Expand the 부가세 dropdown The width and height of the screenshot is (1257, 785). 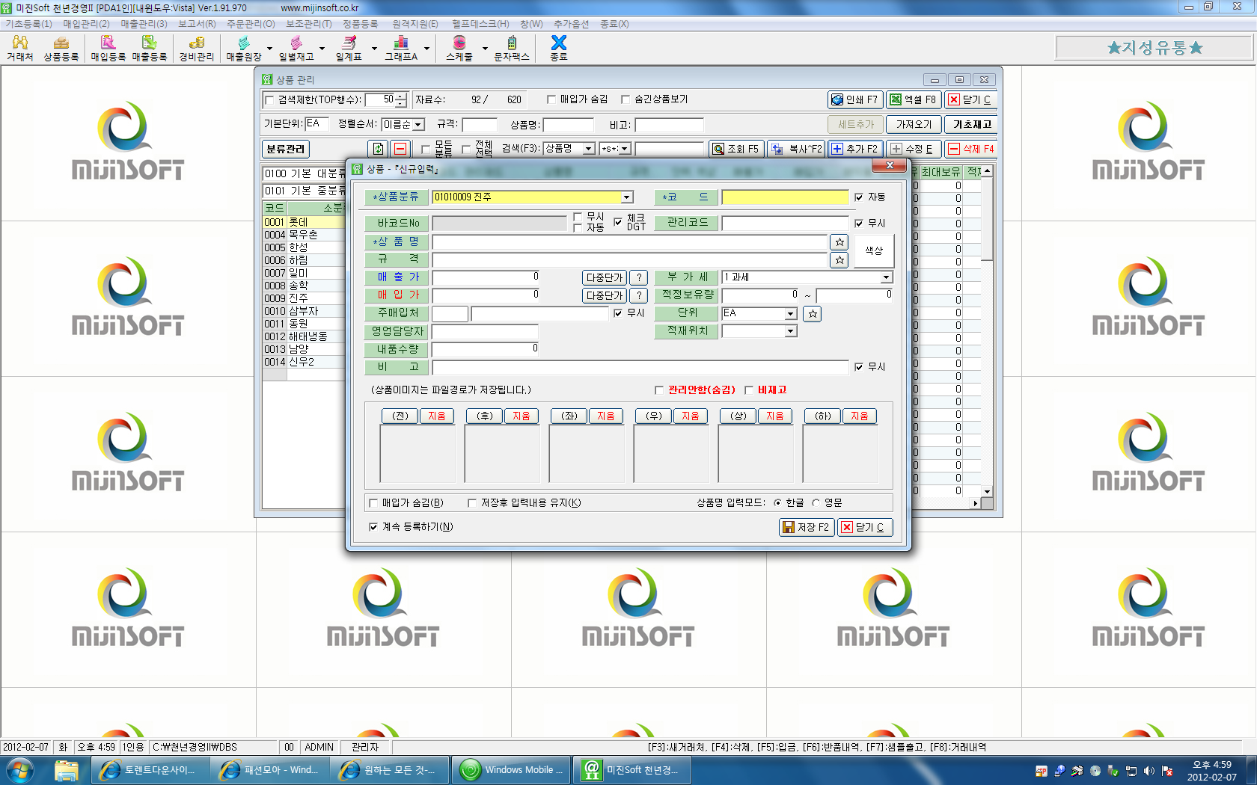click(x=886, y=277)
